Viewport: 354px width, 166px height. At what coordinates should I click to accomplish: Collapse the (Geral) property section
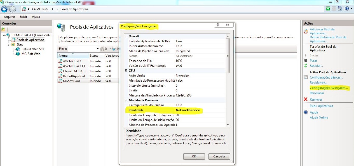(x=126, y=36)
